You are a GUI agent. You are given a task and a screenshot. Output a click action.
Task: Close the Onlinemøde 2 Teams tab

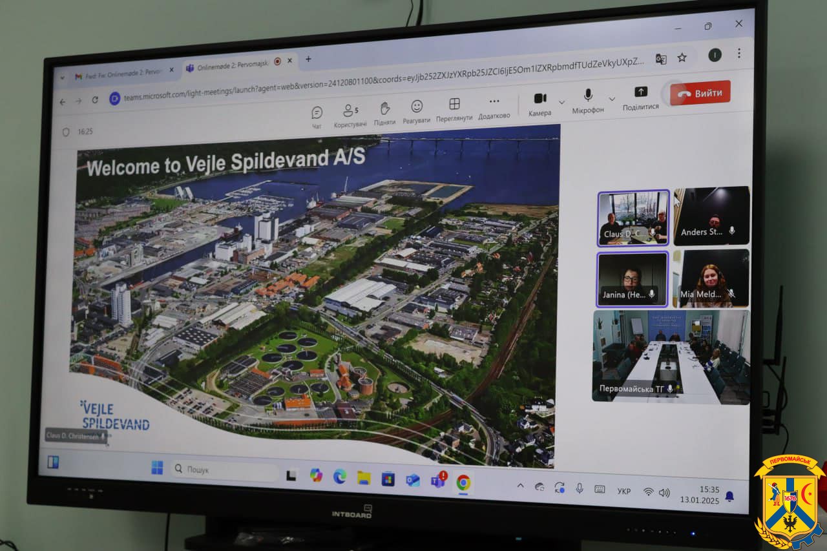coord(289,61)
